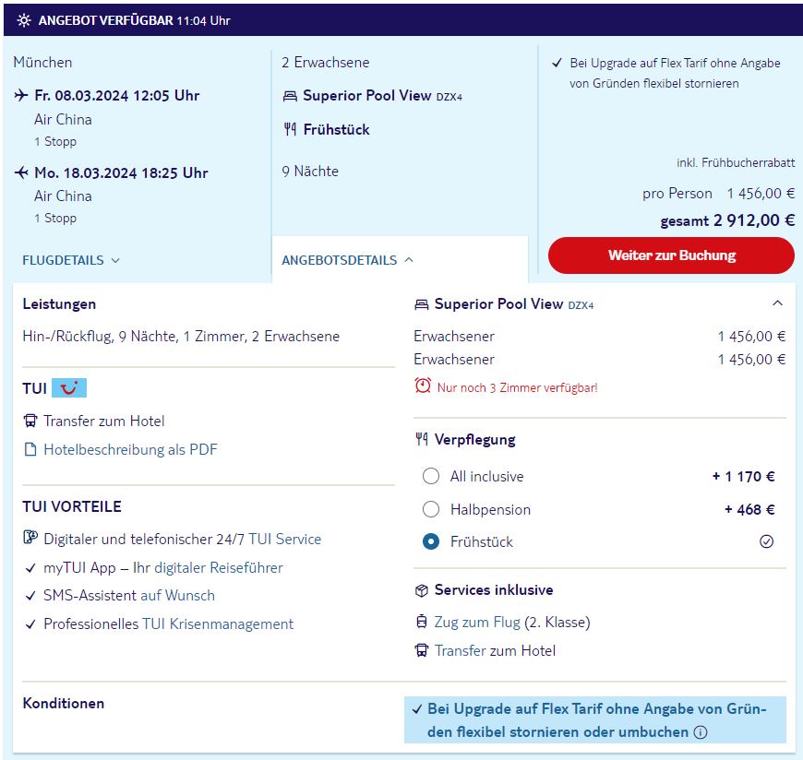The height and width of the screenshot is (760, 803).
Task: Collapse Superior Pool View room details chevron
Action: tap(777, 303)
